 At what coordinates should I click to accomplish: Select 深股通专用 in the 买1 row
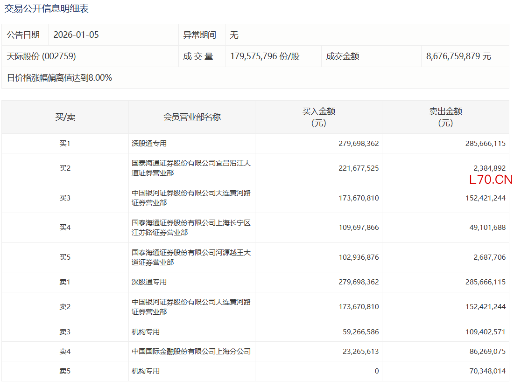click(149, 144)
